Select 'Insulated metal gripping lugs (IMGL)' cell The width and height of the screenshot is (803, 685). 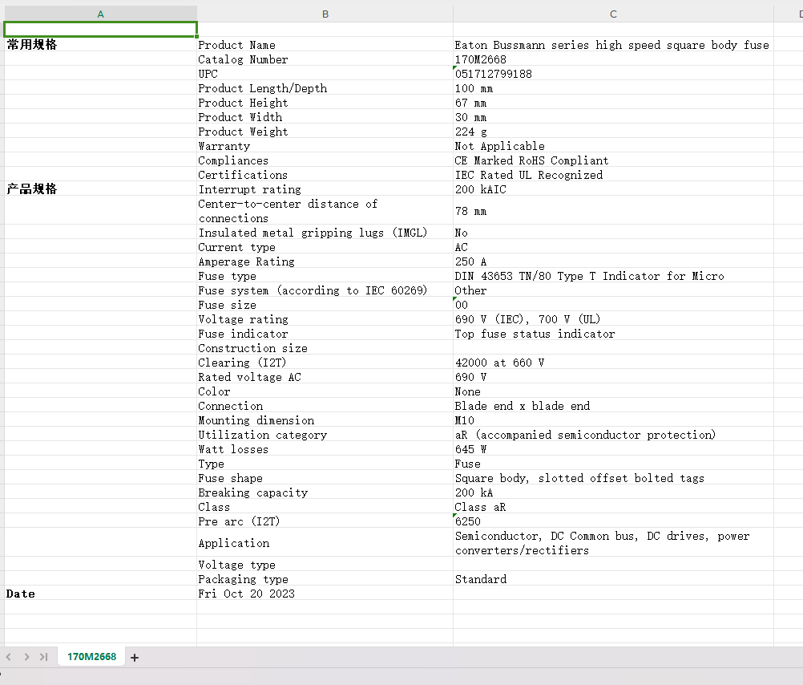pos(325,233)
